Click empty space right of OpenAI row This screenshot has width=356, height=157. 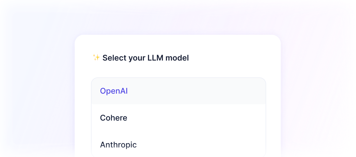pos(197,91)
